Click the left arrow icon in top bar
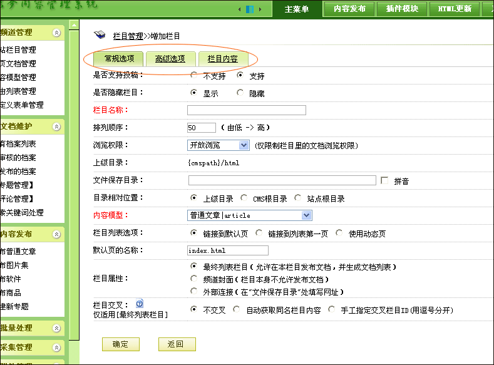The image size is (494, 365). pyautogui.click(x=240, y=9)
